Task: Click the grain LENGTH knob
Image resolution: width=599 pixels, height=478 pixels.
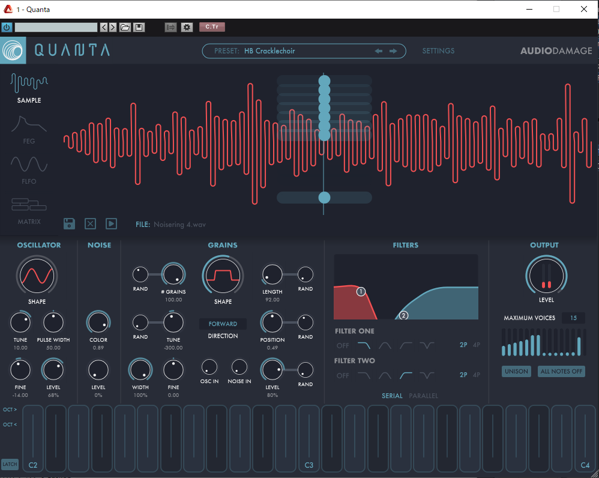Action: tap(272, 274)
